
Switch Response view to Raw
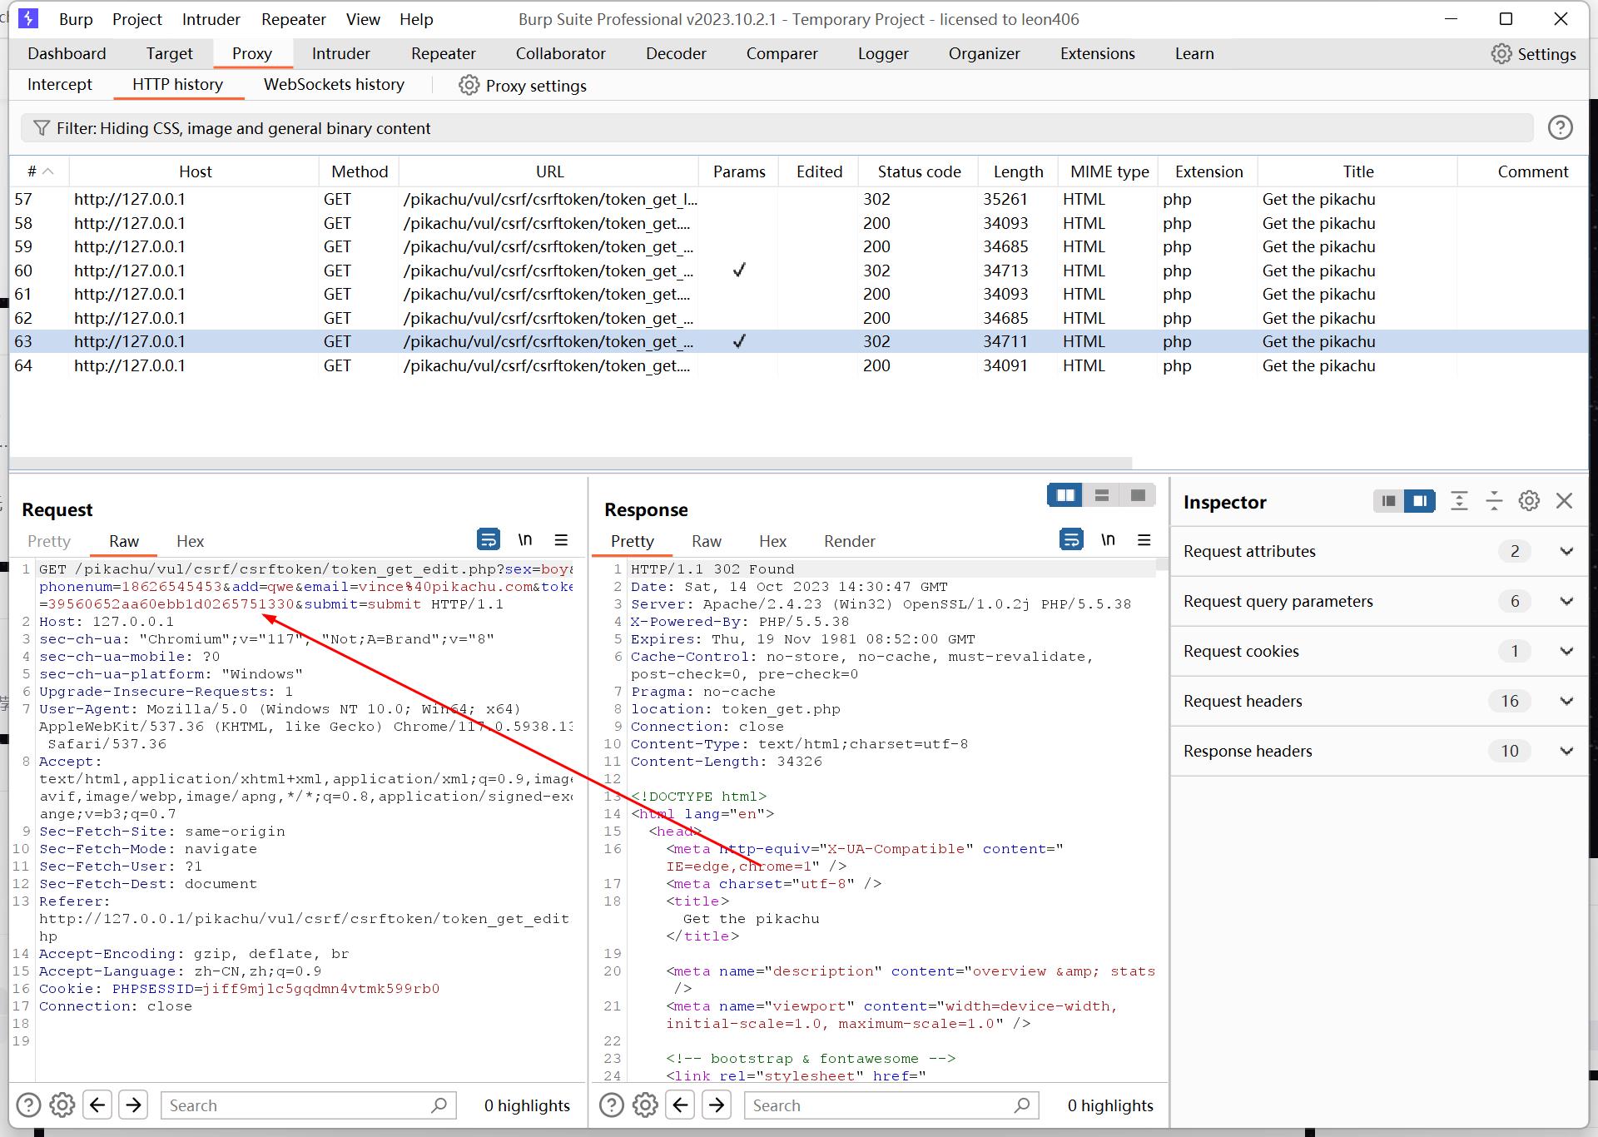coord(706,541)
